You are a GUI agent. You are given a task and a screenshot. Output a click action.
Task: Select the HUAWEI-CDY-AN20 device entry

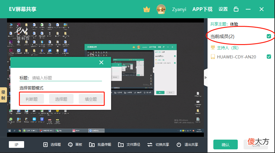click(x=237, y=57)
